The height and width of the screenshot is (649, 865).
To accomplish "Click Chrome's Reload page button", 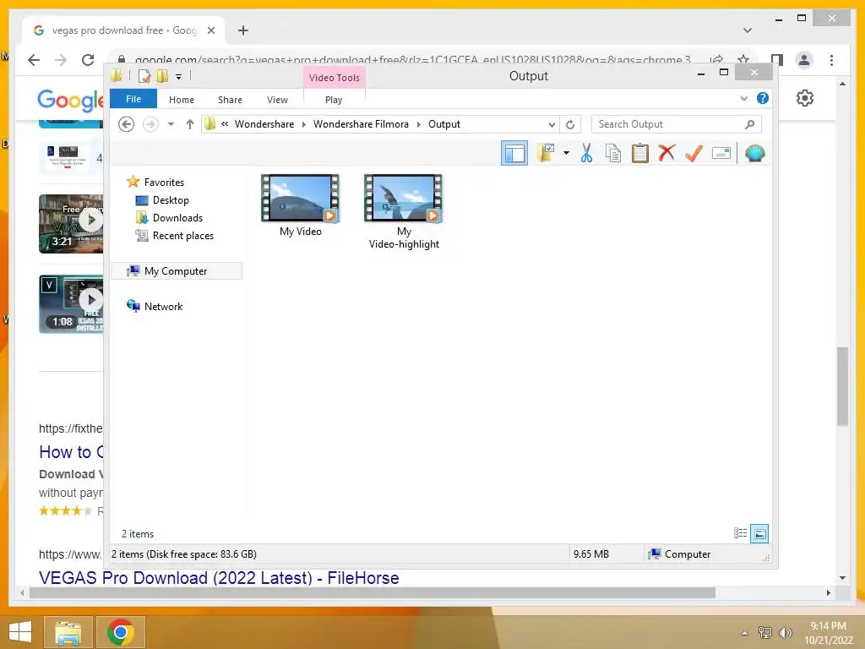I will click(x=88, y=60).
